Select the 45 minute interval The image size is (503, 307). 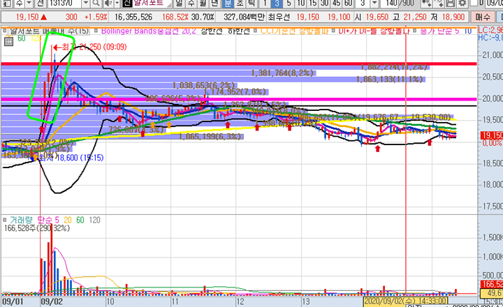(337, 3)
